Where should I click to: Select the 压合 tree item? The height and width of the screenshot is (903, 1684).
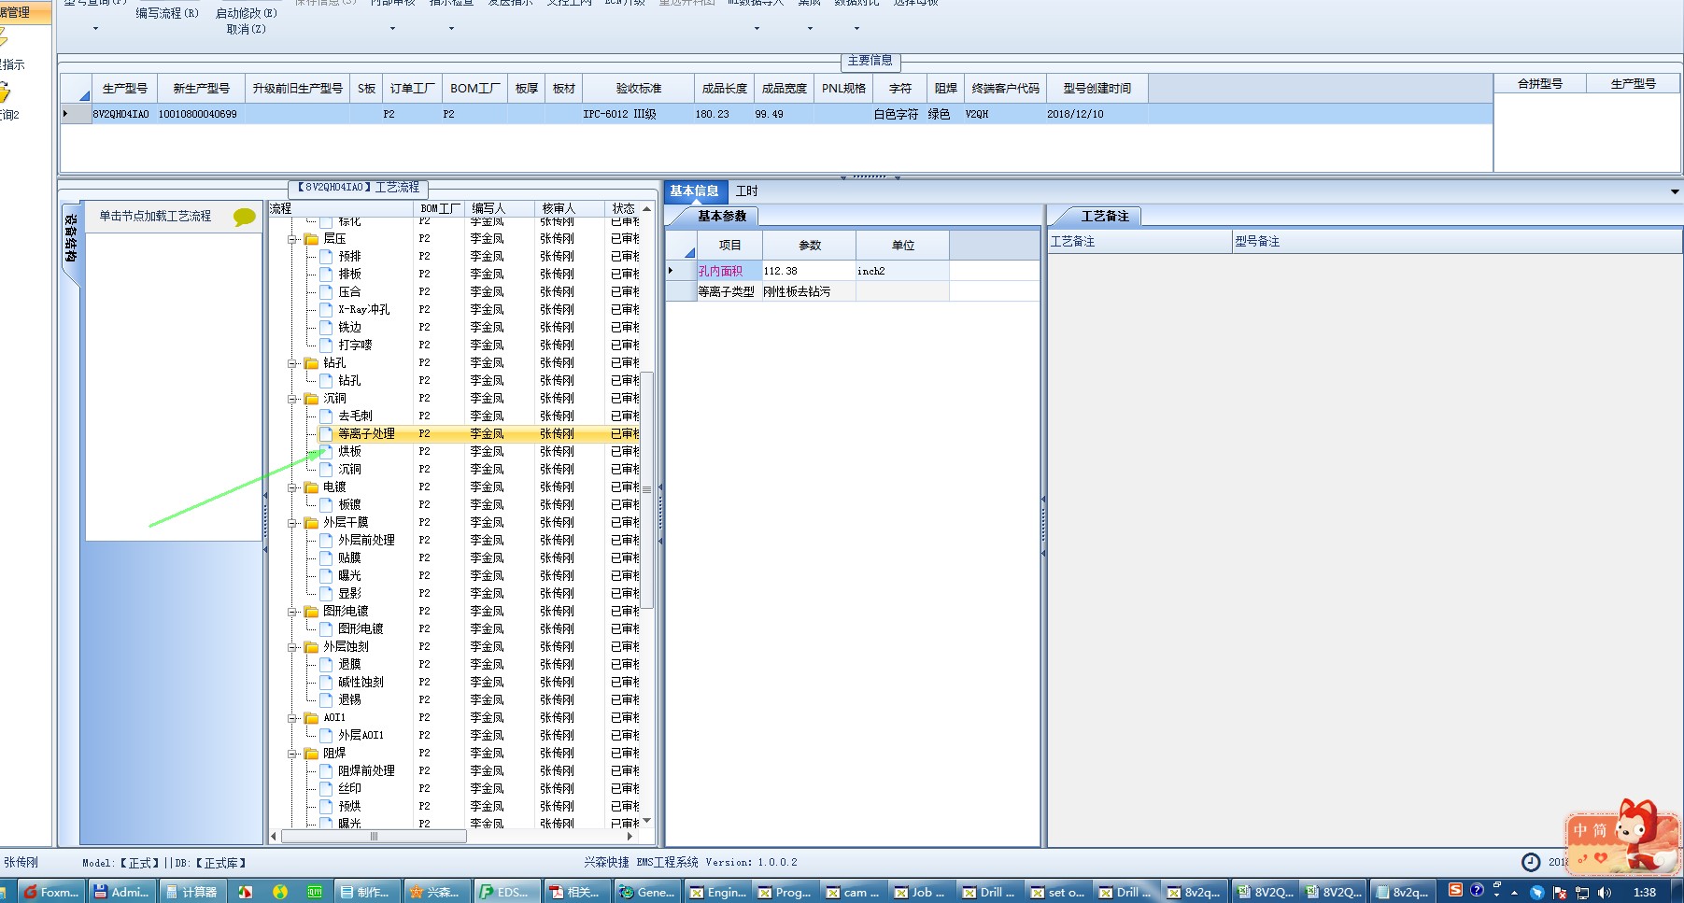(x=349, y=292)
